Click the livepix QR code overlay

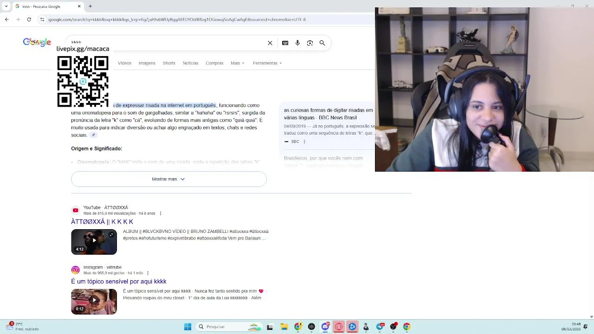click(x=83, y=82)
